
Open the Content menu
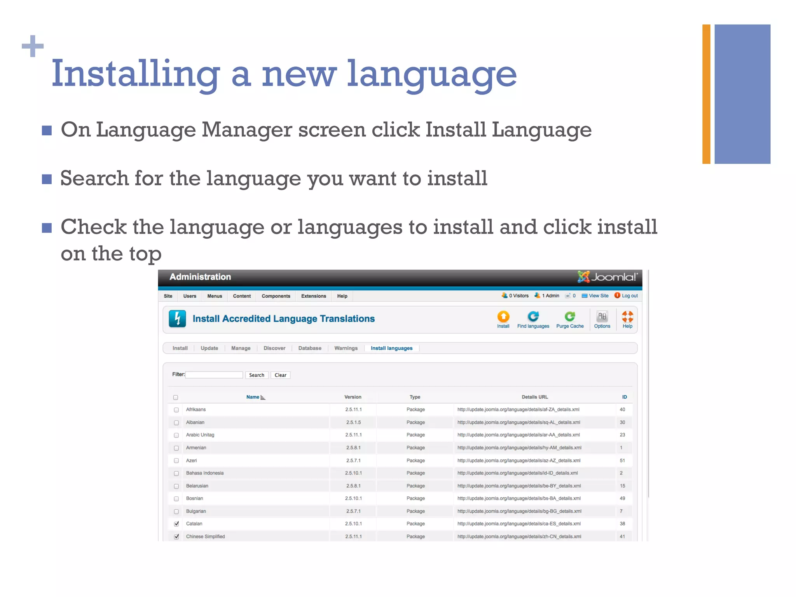242,296
